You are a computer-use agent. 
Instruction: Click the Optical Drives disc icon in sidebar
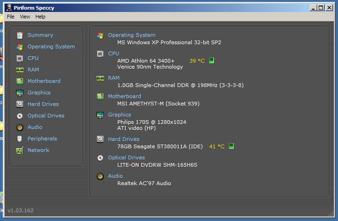20,116
